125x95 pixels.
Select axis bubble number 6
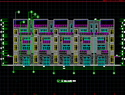pyautogui.click(x=33, y=72)
